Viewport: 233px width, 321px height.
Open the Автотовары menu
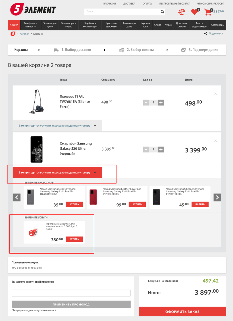click(218, 25)
